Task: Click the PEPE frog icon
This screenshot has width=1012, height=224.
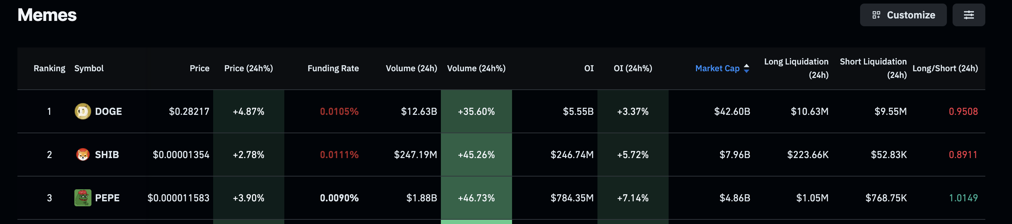Action: tap(83, 198)
